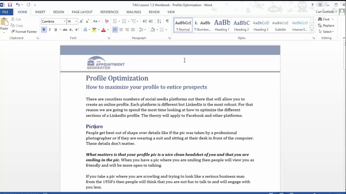Switch to the DESIGN tab
The height and width of the screenshot is (194, 346).
click(58, 12)
